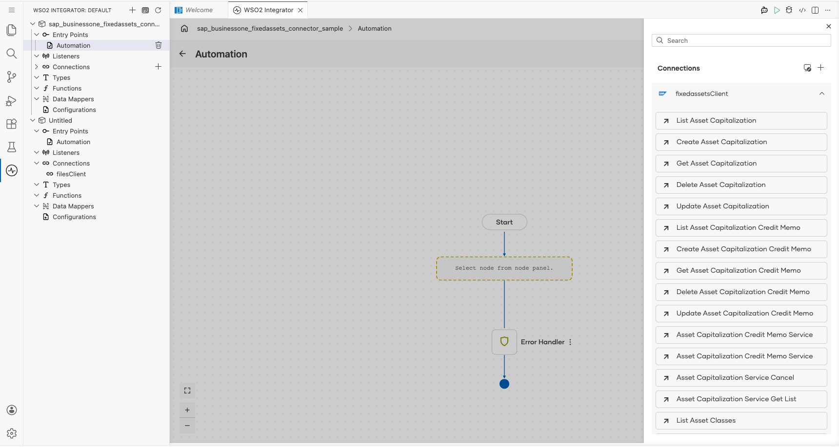Open the Accounts menu icon
Viewport: 839px width, 447px height.
pyautogui.click(x=12, y=410)
